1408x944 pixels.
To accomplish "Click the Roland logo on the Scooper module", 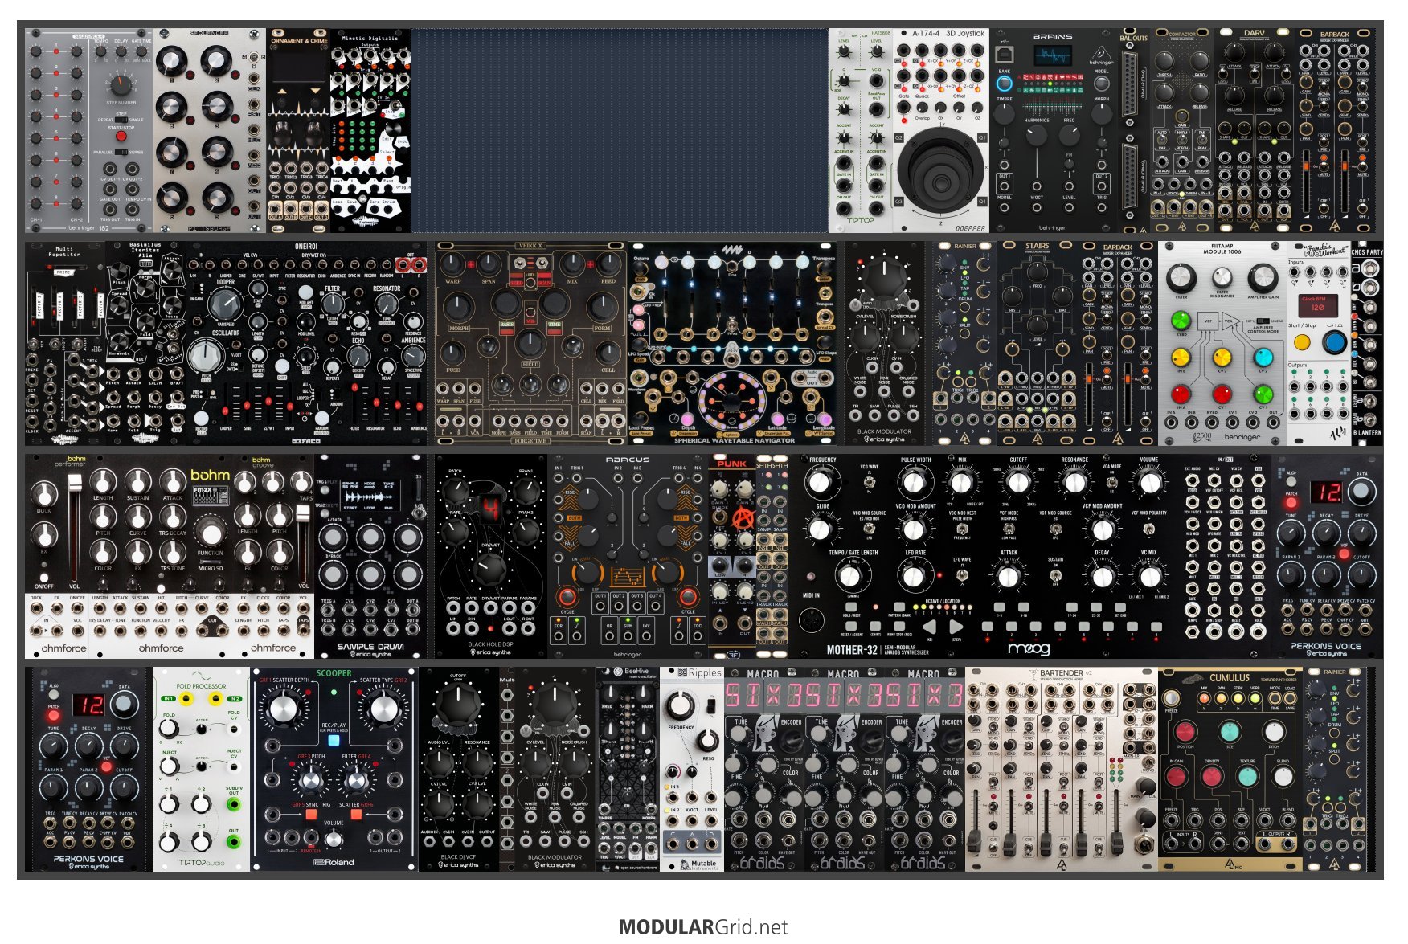I will [334, 862].
